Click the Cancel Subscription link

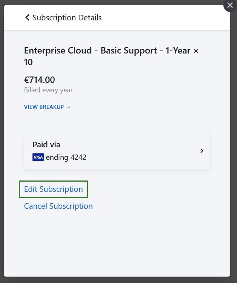click(x=58, y=206)
